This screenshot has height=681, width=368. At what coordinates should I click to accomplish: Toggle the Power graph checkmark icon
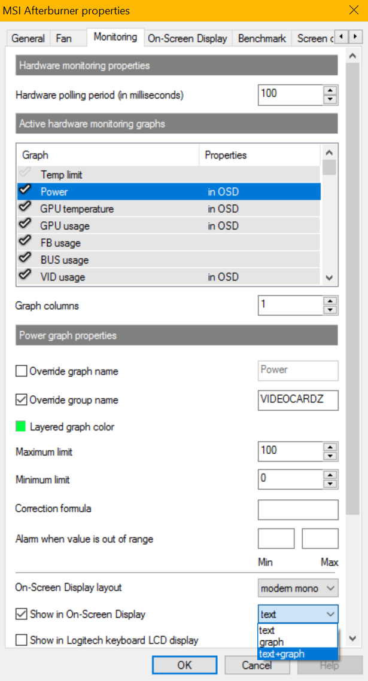[x=25, y=192]
